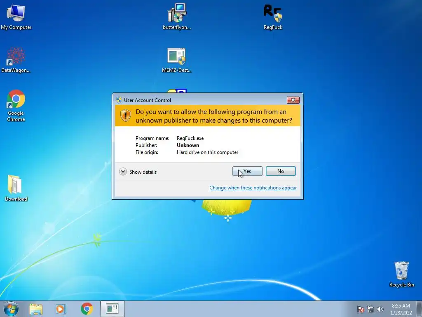This screenshot has width=422, height=317.
Task: Expand Show details in the UAC dialog
Action: click(x=138, y=172)
